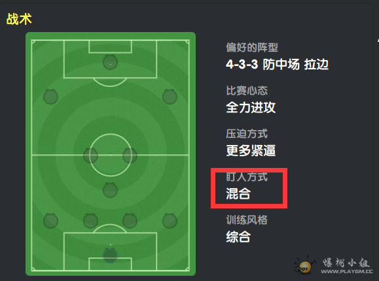379x281 pixels.
Task: Click the 综合 training style value
Action: coord(238,237)
